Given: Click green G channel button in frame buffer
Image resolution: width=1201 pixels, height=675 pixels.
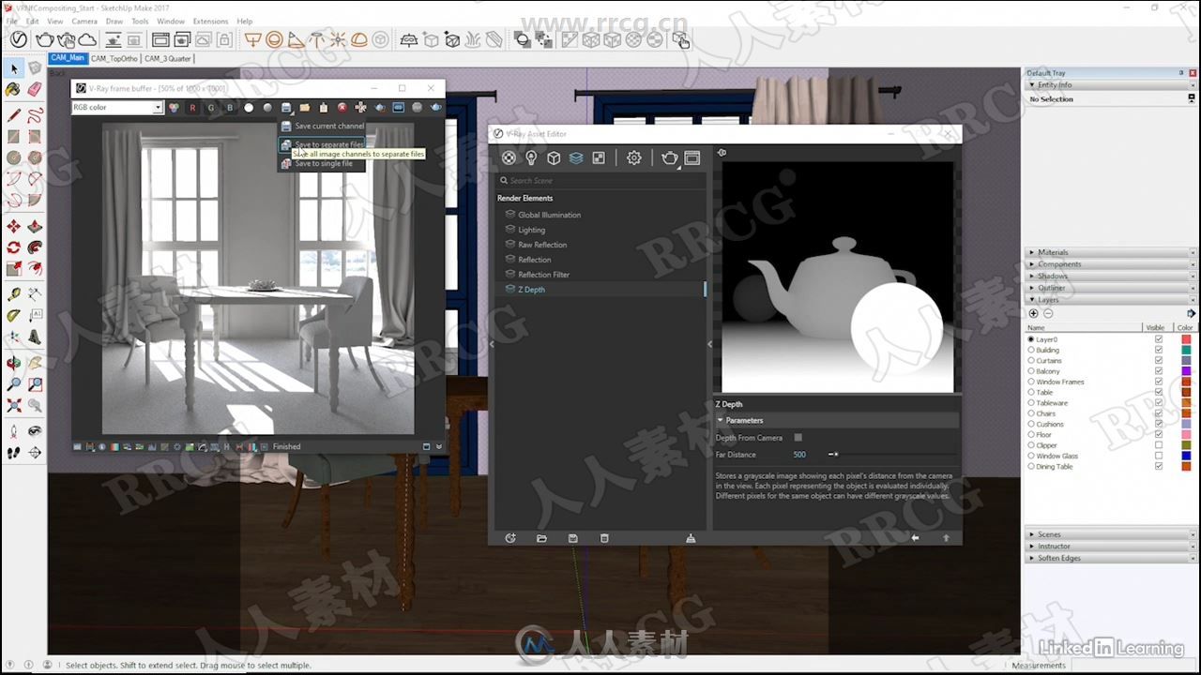Looking at the screenshot, I should coord(211,108).
